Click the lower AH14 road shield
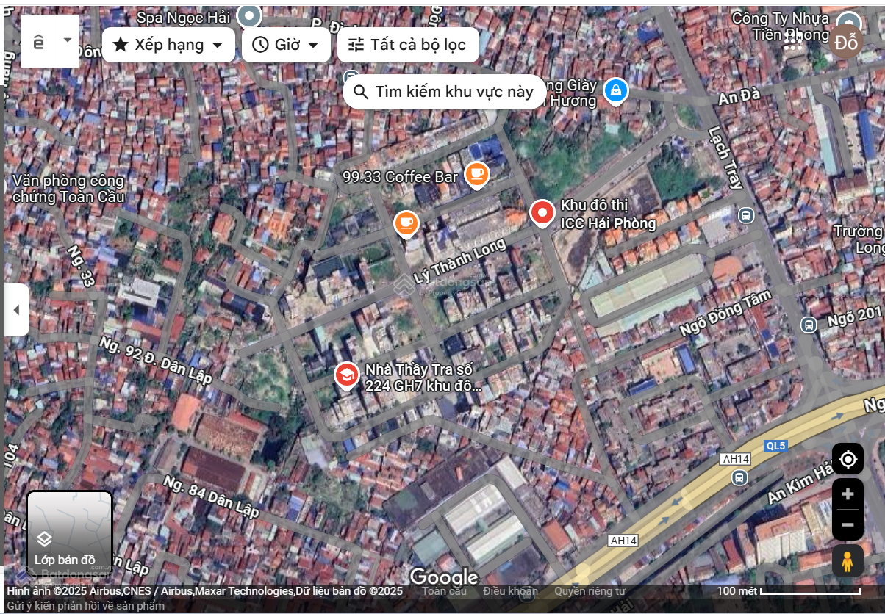The image size is (885, 614). coord(623,541)
